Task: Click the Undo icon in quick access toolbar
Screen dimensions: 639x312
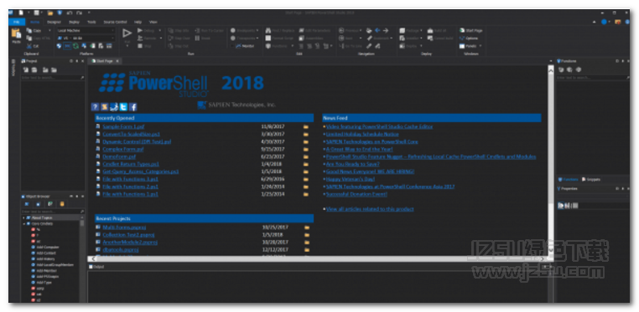Action: pos(70,13)
